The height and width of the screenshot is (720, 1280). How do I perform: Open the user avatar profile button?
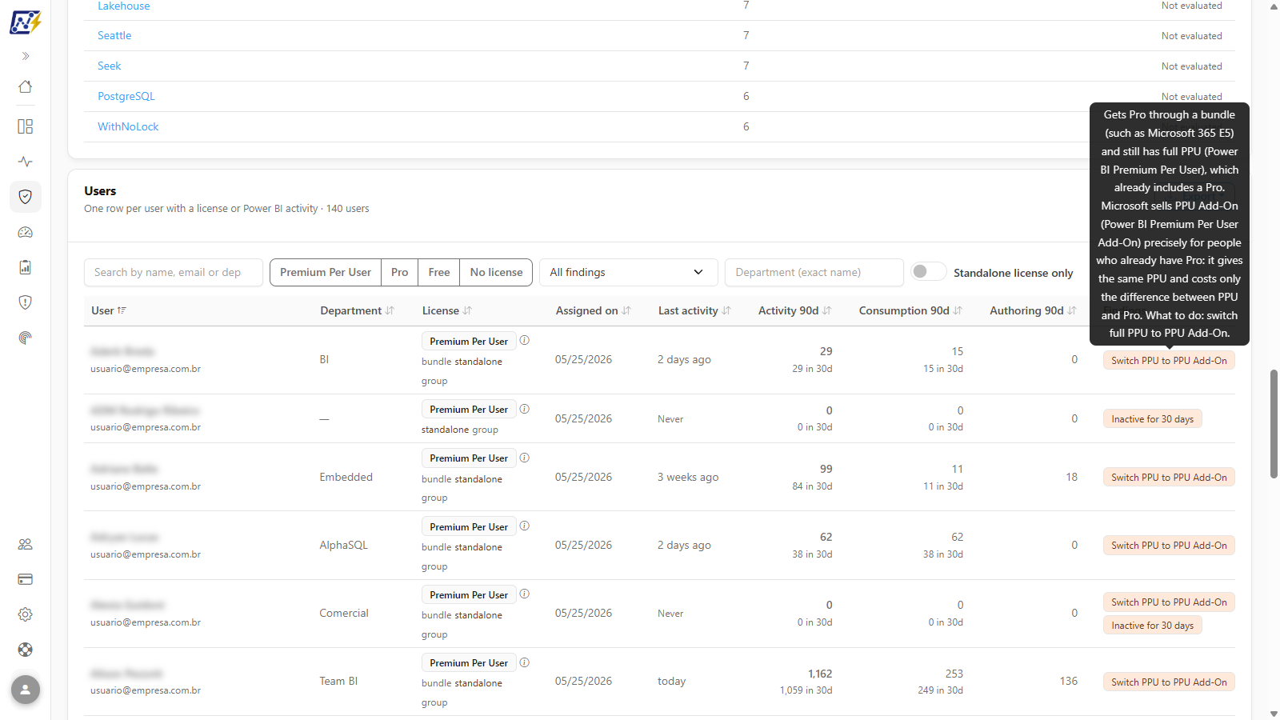coord(26,690)
